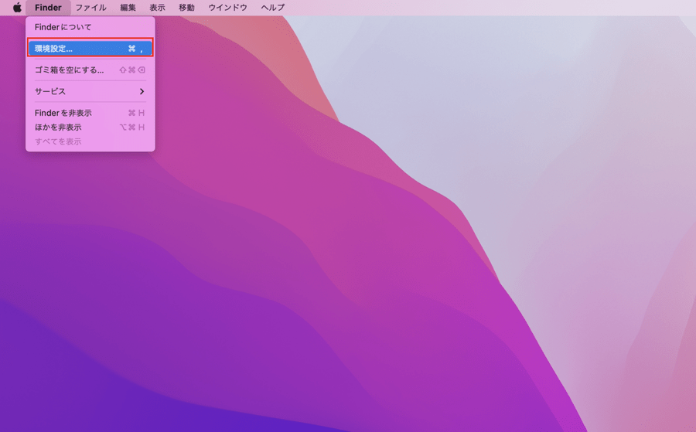Open the 移動 menu
The height and width of the screenshot is (432, 696).
click(186, 8)
